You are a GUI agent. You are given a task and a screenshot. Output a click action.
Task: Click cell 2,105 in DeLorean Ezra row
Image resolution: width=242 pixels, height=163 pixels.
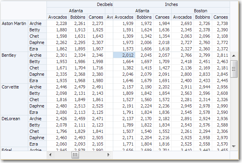coord(96,144)
